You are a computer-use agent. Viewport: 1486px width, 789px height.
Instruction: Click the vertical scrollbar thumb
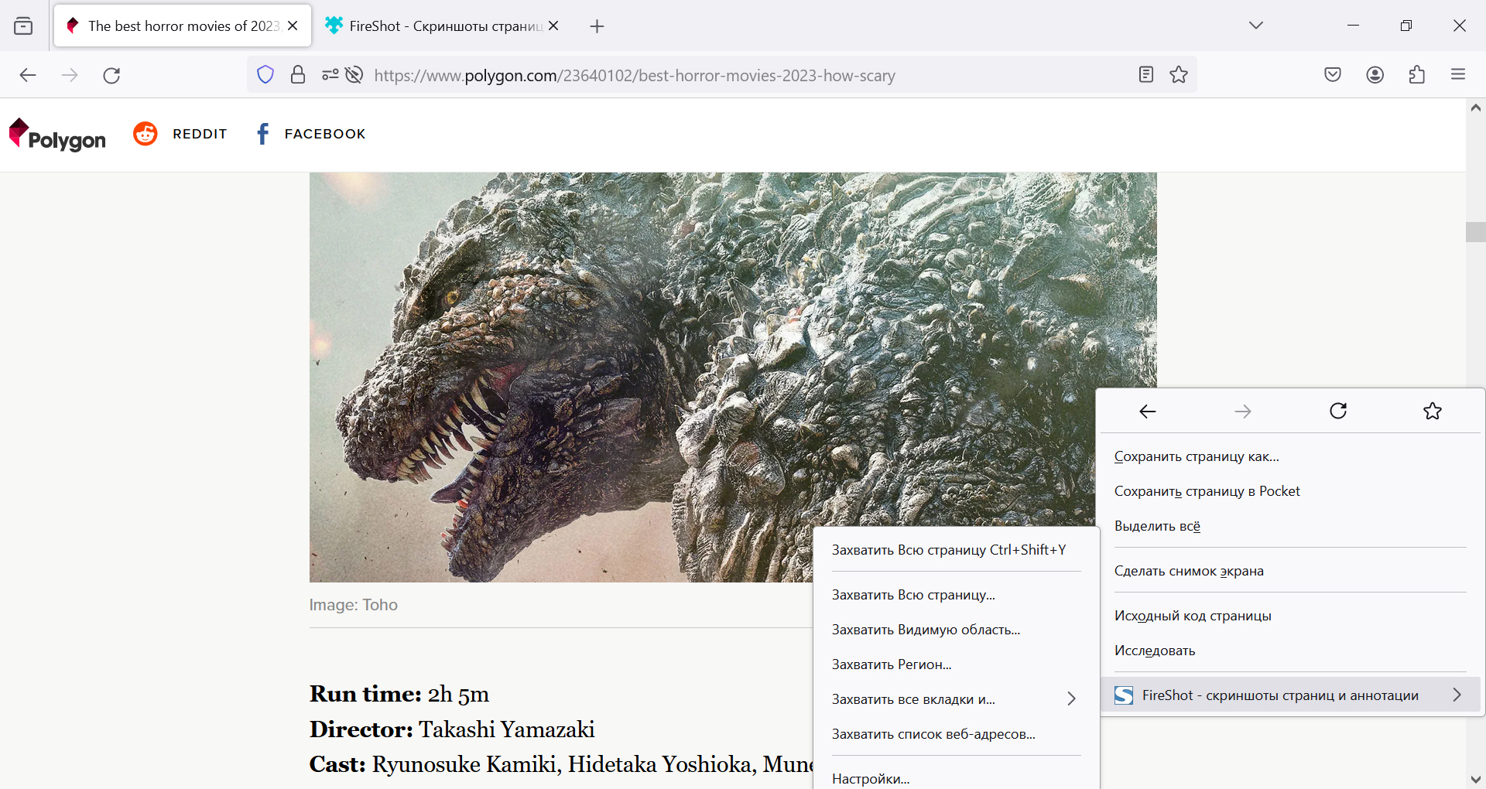[x=1476, y=232]
